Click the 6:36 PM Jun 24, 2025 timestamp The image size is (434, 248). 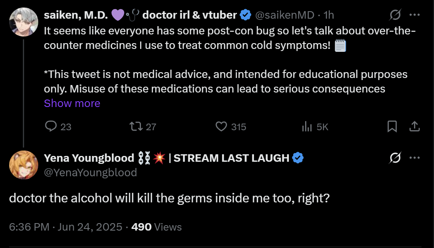[66, 227]
